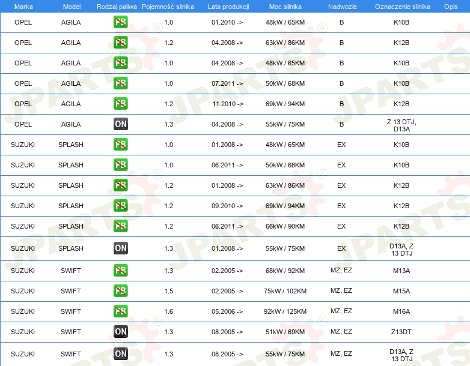Click body code 'EX' in 09.2010 row

click(x=341, y=206)
